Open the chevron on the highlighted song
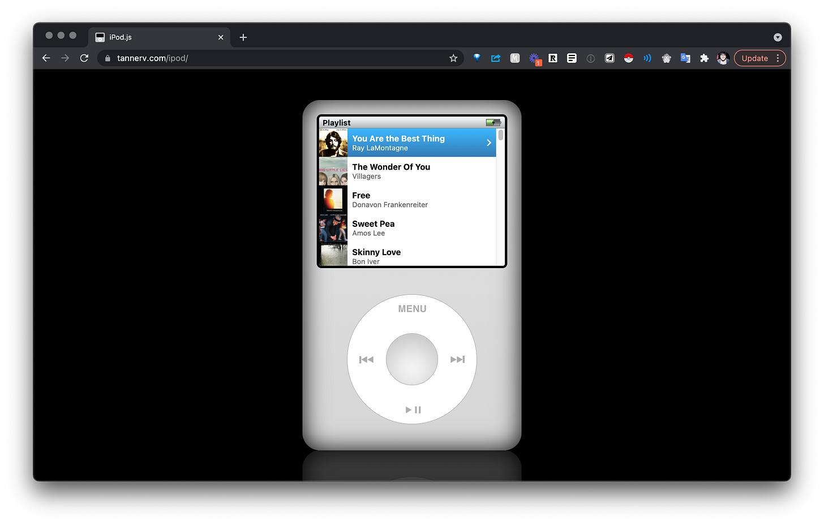Image resolution: width=824 pixels, height=525 pixels. pyautogui.click(x=489, y=143)
